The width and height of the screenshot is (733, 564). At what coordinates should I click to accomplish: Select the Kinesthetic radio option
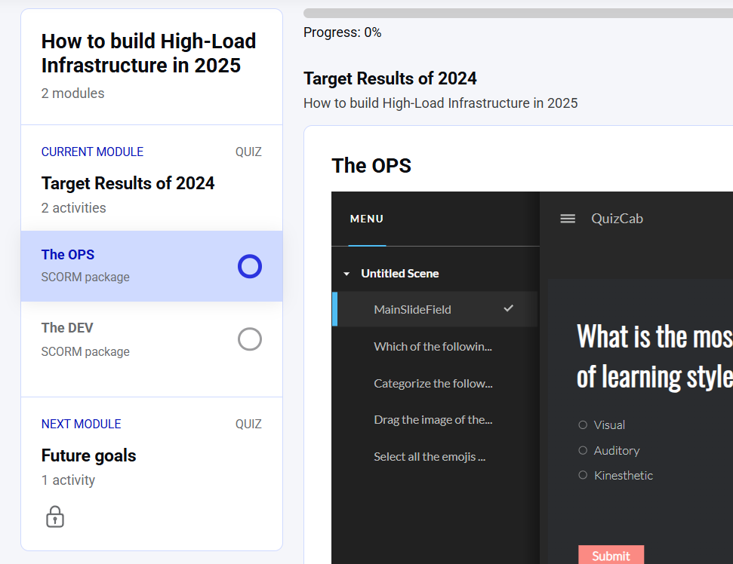tap(583, 475)
